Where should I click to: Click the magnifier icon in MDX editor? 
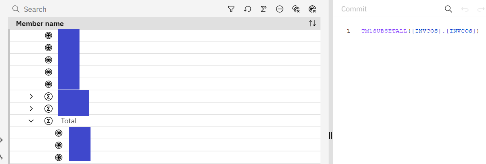448,9
